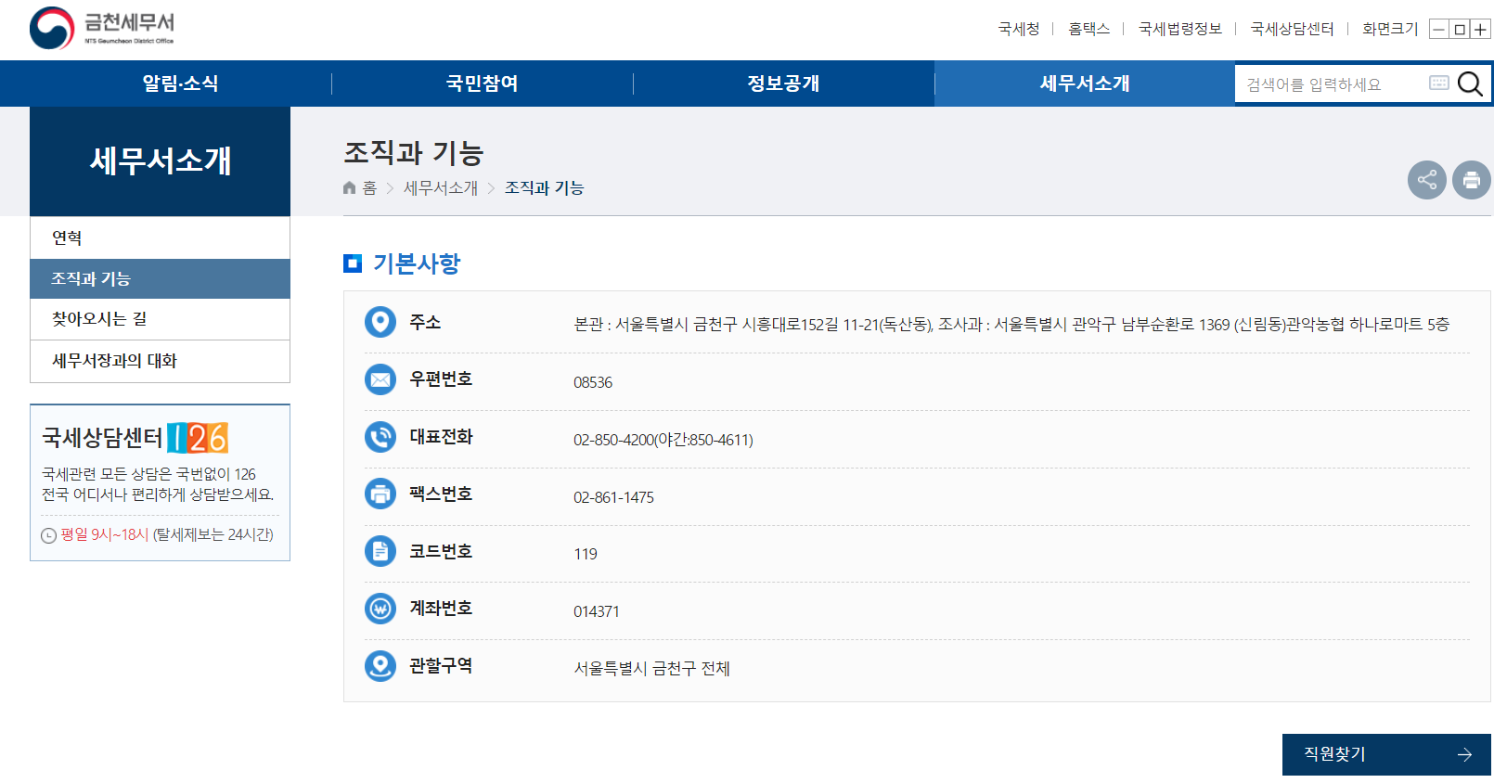Screen dimensions: 1494x783
Task: Click the fax printer icon beside 팩스번호
Action: (380, 494)
